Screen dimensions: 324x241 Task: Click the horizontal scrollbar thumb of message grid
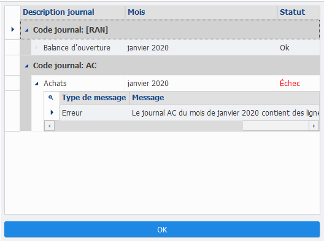[148, 126]
